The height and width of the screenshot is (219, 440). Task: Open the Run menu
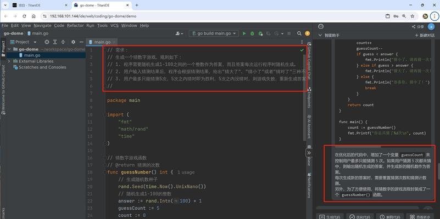tap(90, 25)
